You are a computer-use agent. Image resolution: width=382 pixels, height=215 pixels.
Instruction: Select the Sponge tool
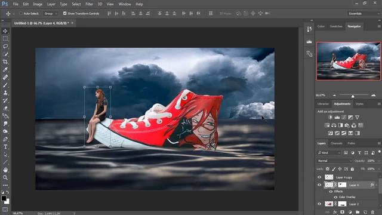tap(5, 131)
